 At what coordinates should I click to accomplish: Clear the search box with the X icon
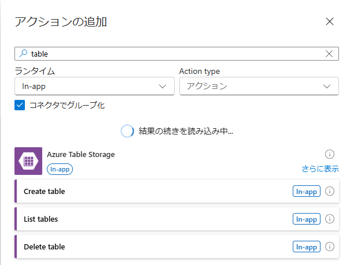coord(329,54)
